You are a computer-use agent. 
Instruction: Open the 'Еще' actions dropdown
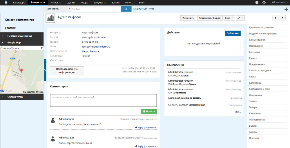229,18
